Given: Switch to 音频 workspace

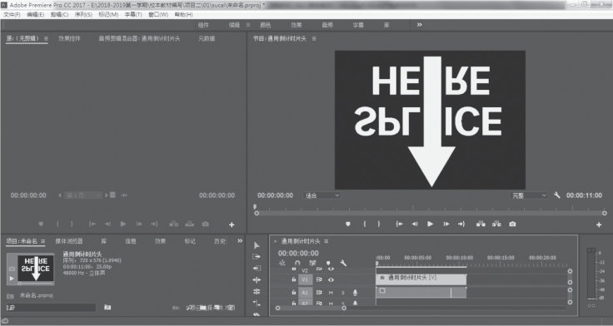Looking at the screenshot, I should 327,25.
